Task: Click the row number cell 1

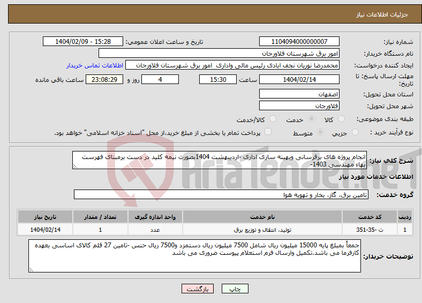Action: click(405, 230)
